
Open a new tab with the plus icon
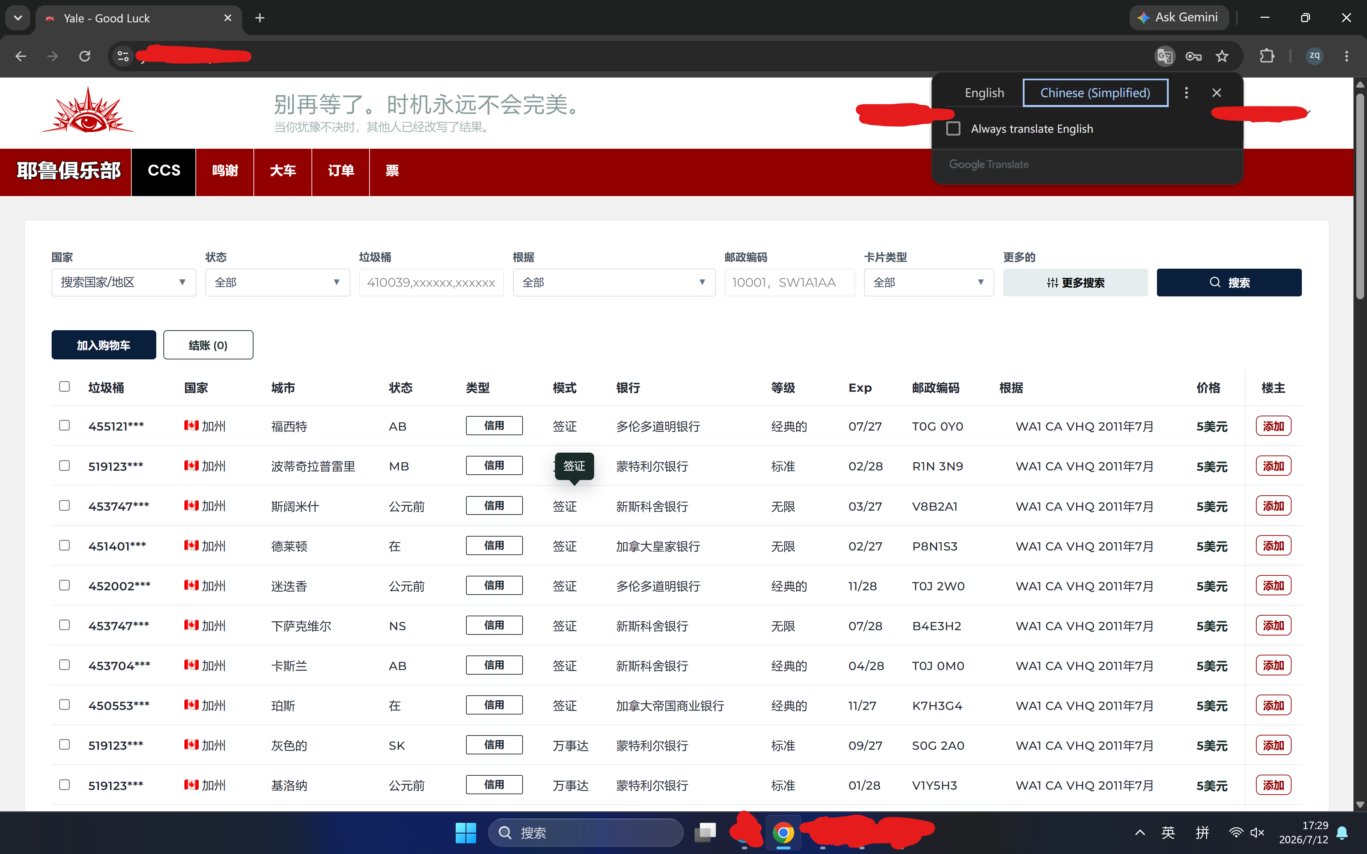[260, 18]
